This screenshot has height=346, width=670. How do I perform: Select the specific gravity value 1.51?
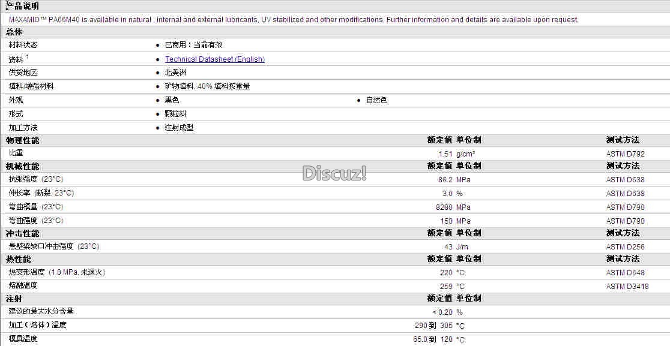coord(445,154)
